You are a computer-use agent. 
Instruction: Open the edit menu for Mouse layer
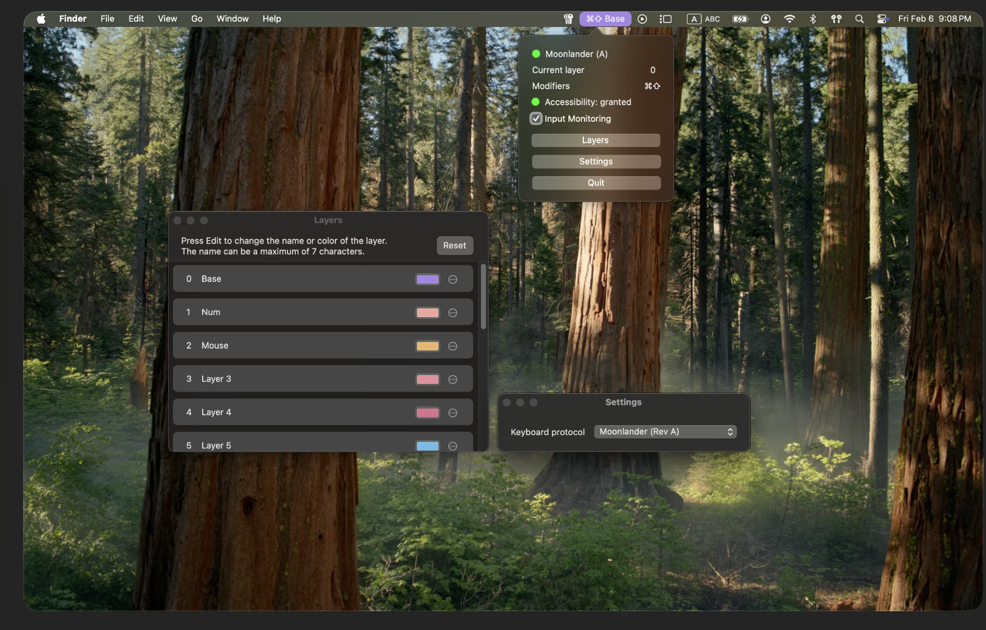[x=453, y=346]
